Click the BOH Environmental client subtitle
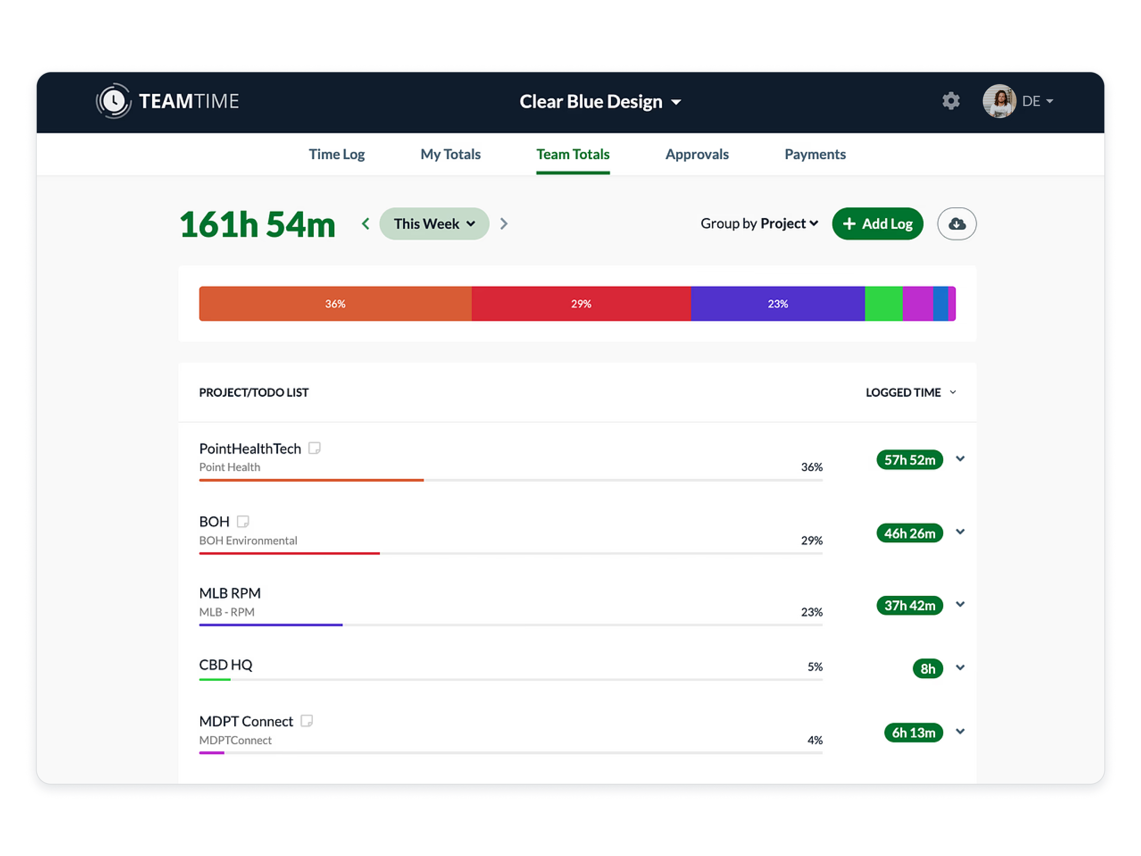Image resolution: width=1141 pixels, height=856 pixels. 248,540
